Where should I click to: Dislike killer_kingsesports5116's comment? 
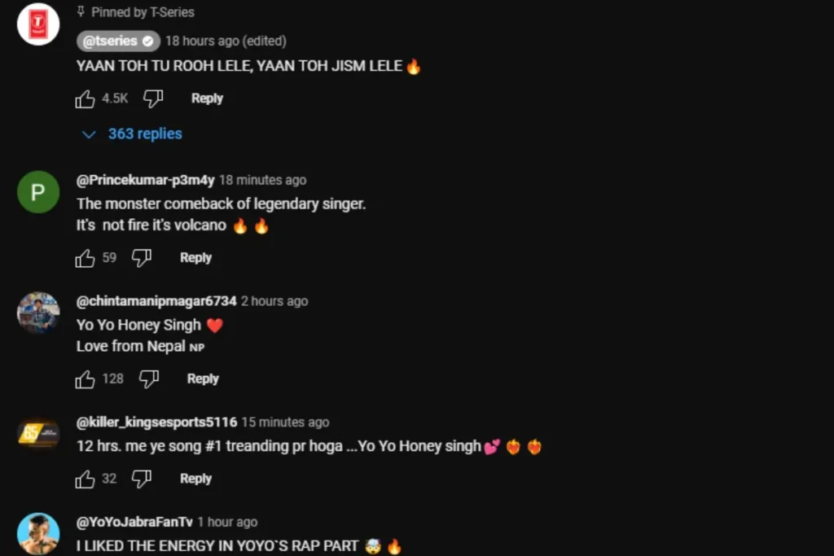(142, 479)
